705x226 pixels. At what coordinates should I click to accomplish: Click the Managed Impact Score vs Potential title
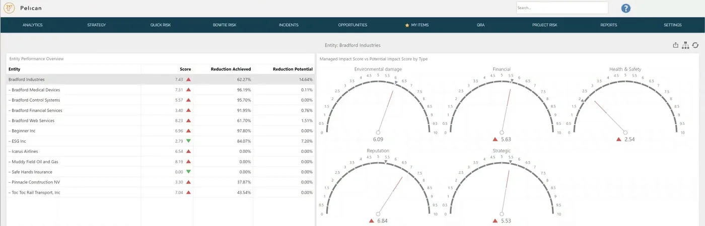pyautogui.click(x=374, y=59)
